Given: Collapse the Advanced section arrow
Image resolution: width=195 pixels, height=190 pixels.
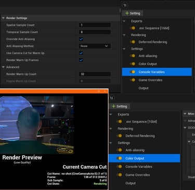Looking at the screenshot, I should click(x=3, y=67).
